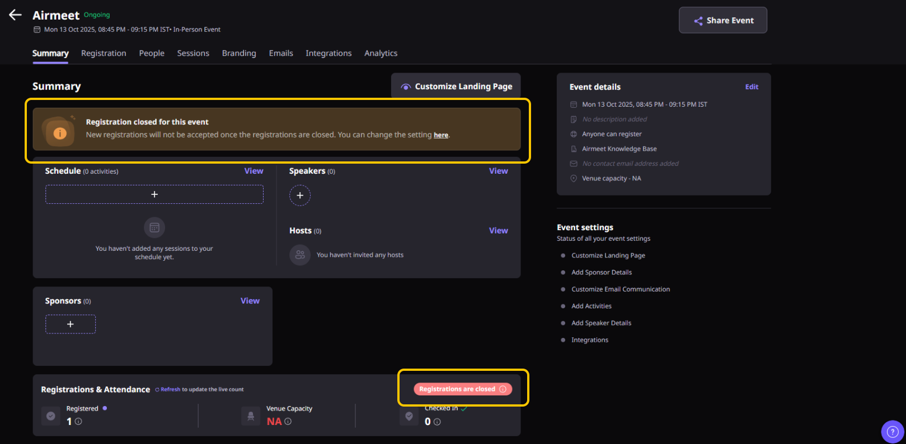Image resolution: width=906 pixels, height=444 pixels.
Task: Click the envelope icon for contact email
Action: pos(574,164)
